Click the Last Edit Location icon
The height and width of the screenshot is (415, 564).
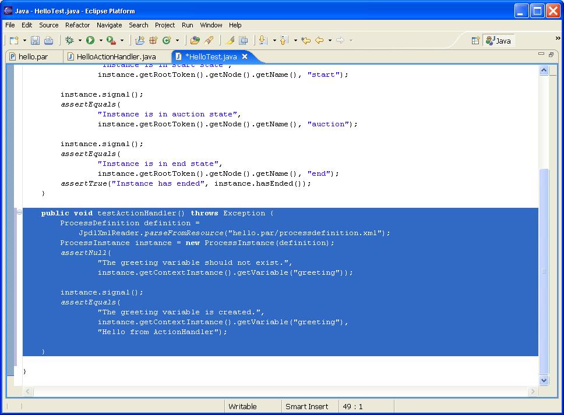(306, 40)
